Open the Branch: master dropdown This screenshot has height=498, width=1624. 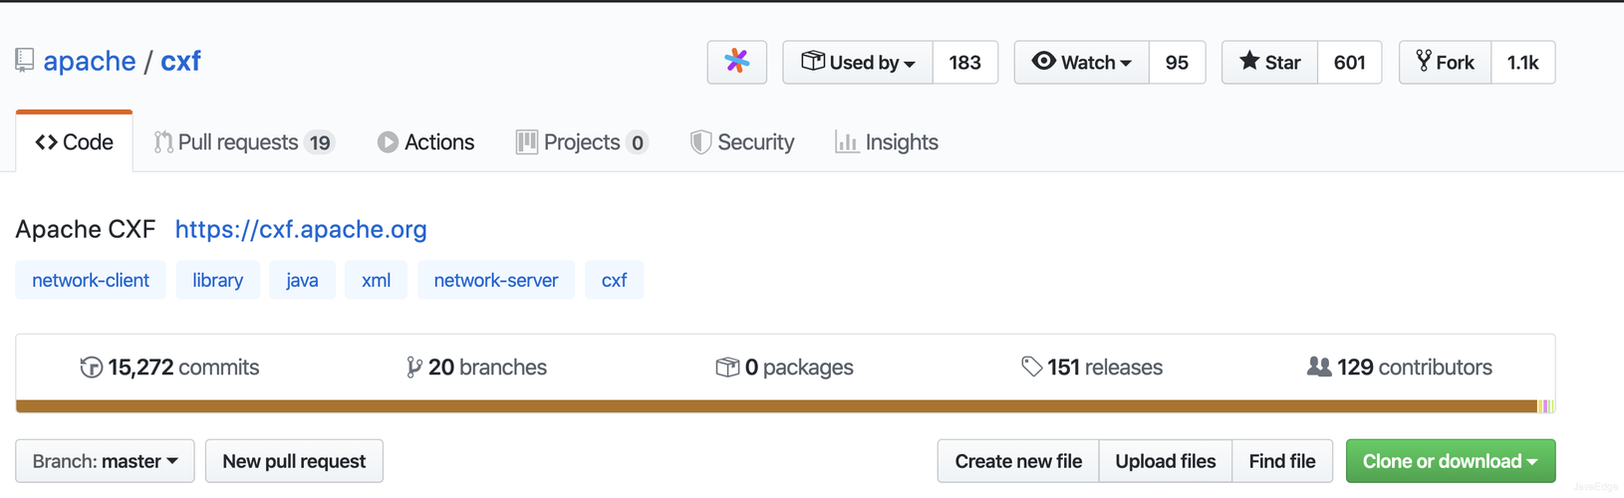coord(105,461)
